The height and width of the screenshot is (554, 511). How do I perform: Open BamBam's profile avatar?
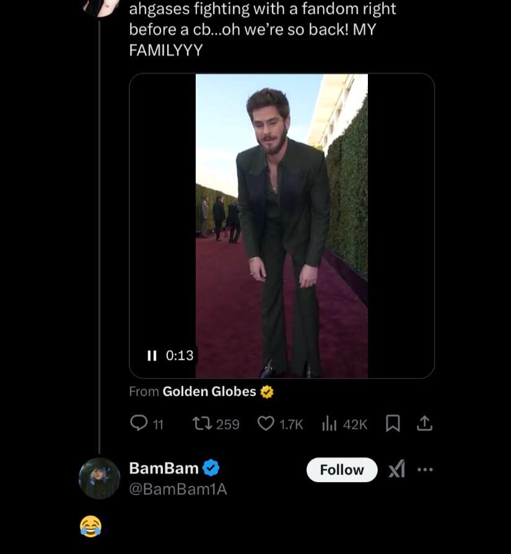pos(99,478)
